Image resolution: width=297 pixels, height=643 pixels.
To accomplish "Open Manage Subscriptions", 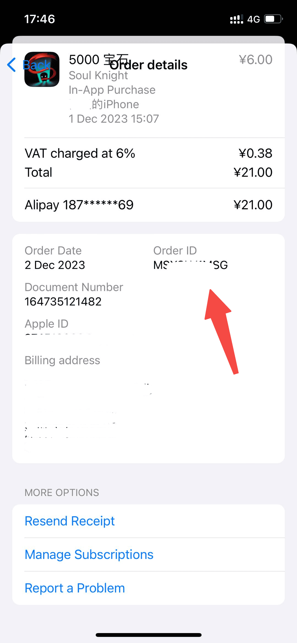I will tap(89, 554).
